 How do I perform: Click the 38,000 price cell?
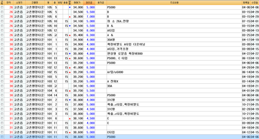pyautogui.click(x=78, y=114)
